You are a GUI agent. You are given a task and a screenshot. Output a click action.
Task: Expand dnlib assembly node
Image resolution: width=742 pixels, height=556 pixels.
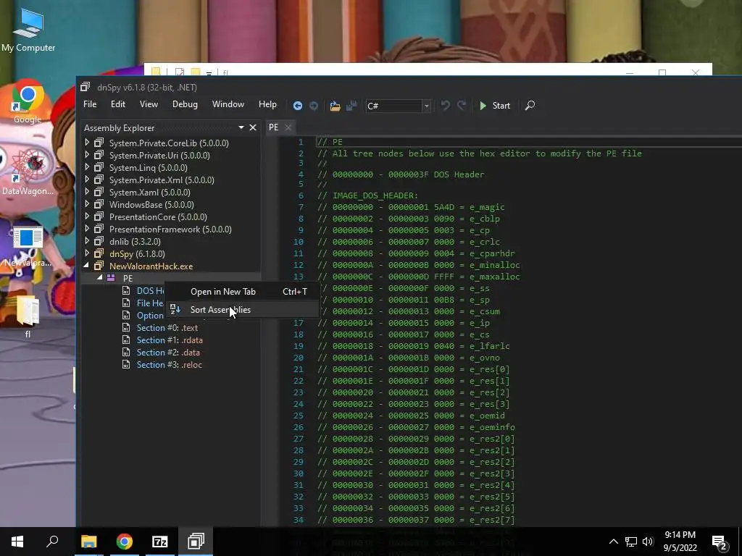pyautogui.click(x=87, y=241)
